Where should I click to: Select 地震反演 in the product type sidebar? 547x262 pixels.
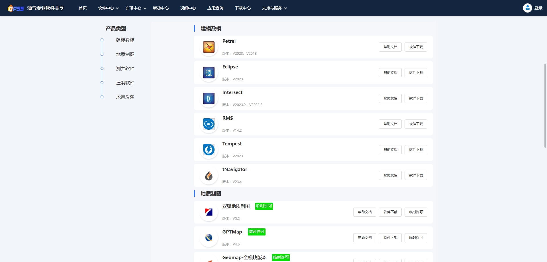125,97
